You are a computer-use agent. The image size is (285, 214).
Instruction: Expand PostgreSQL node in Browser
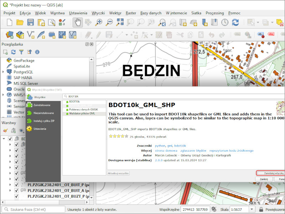coord(3,72)
